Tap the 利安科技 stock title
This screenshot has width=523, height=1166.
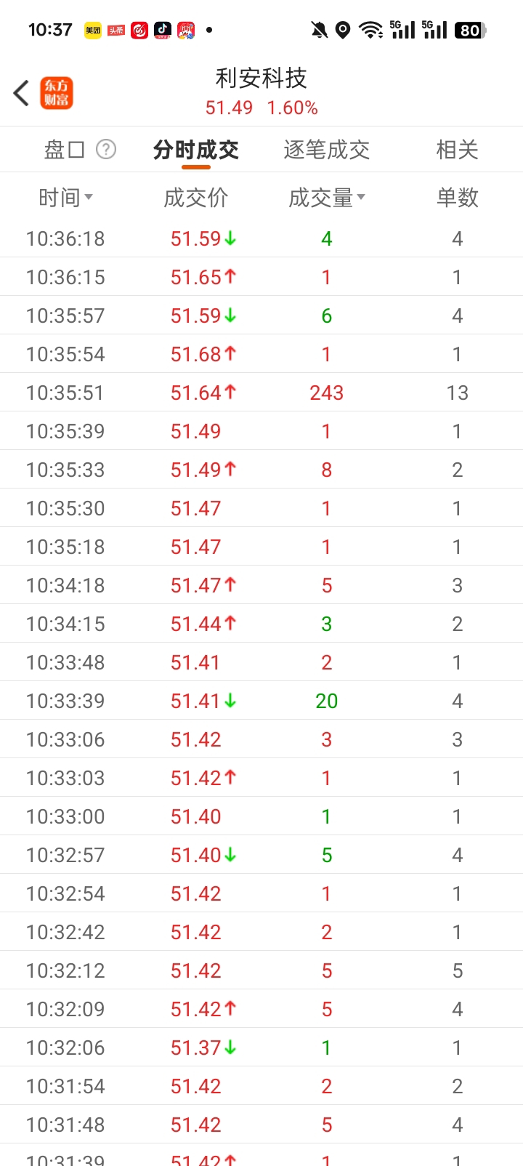(261, 78)
